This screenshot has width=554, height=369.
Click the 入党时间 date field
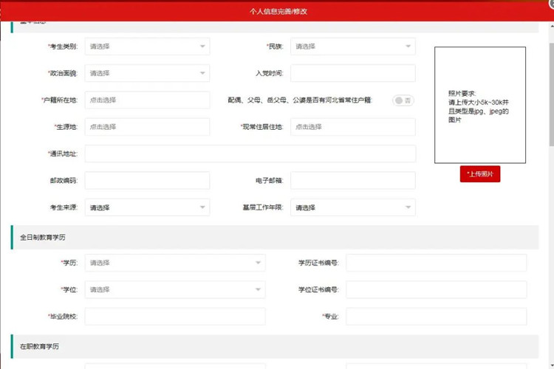352,73
